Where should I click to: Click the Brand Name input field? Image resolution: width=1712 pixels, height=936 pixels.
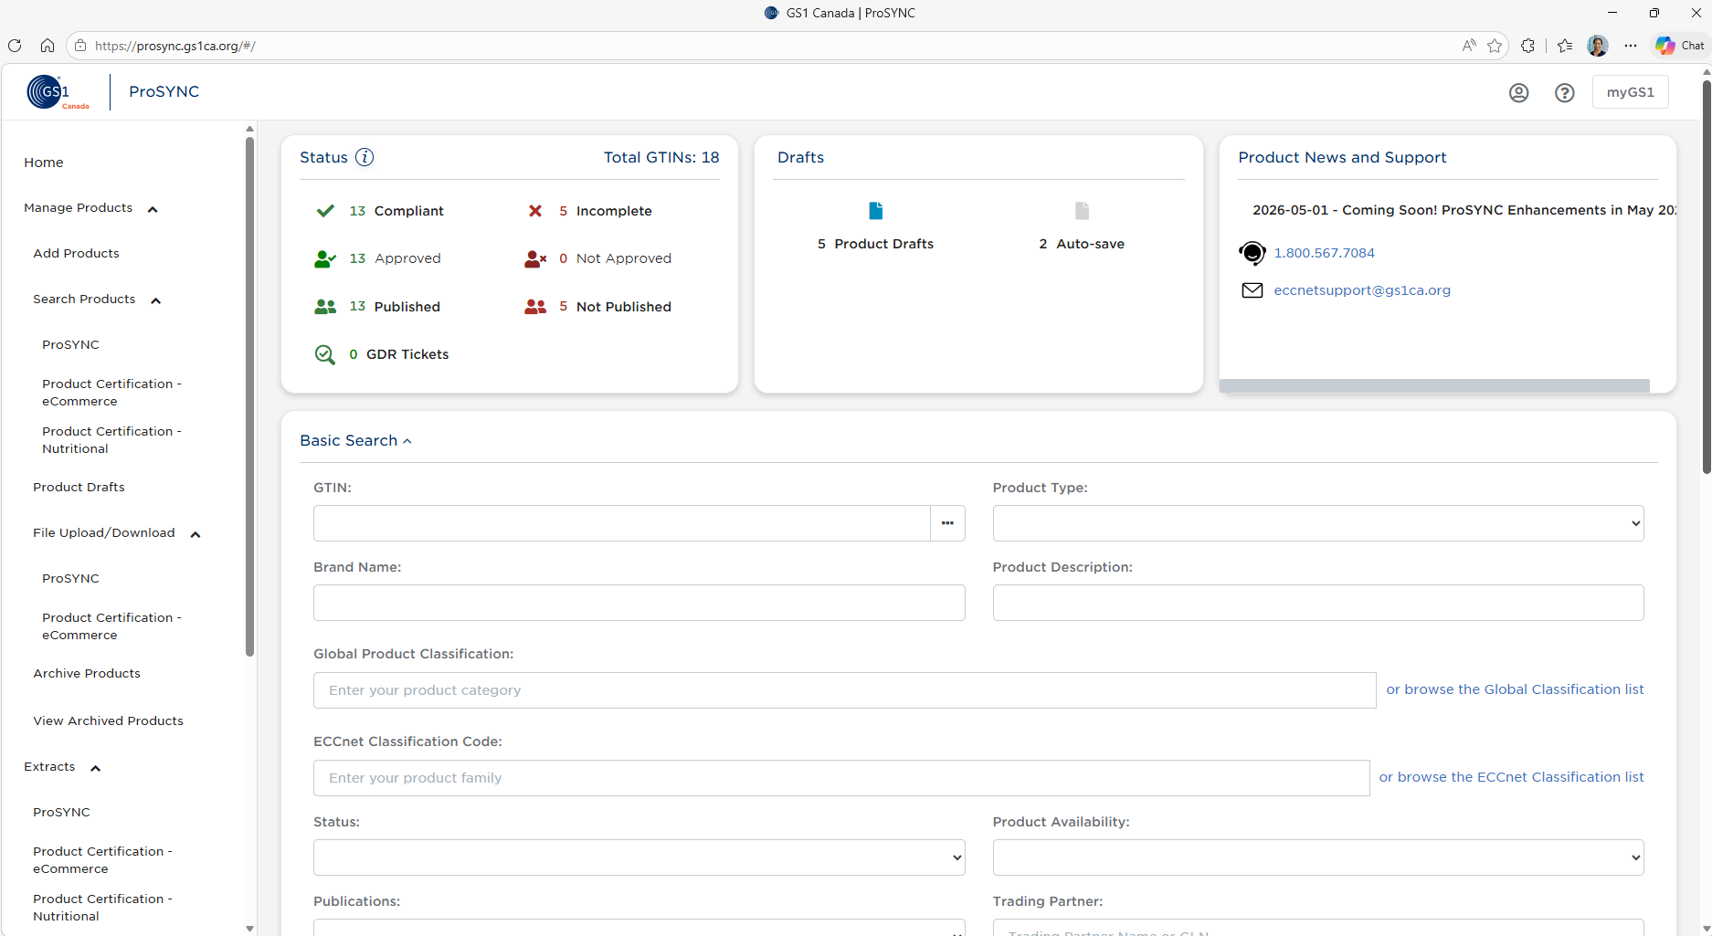[x=639, y=603]
